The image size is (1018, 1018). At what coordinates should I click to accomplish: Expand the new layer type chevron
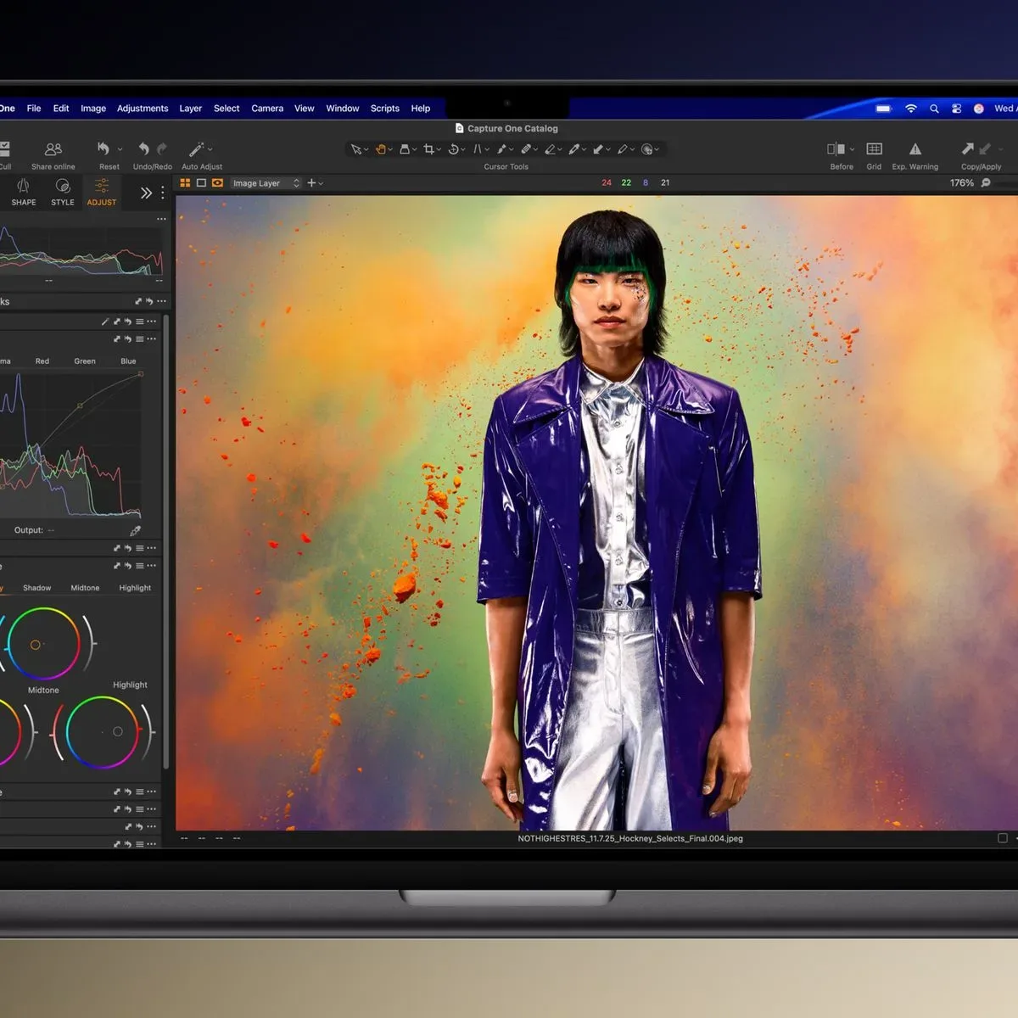pos(321,183)
